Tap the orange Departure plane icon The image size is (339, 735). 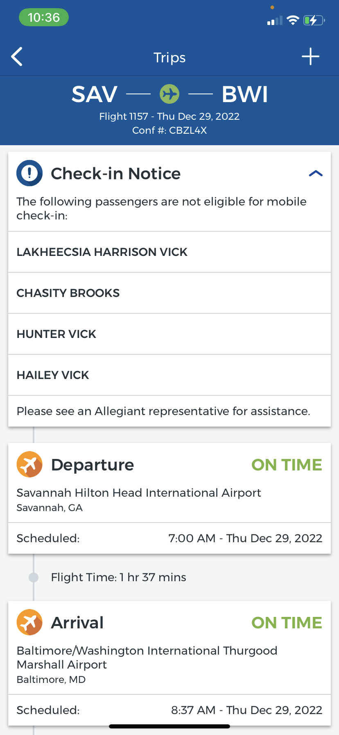[x=29, y=464]
